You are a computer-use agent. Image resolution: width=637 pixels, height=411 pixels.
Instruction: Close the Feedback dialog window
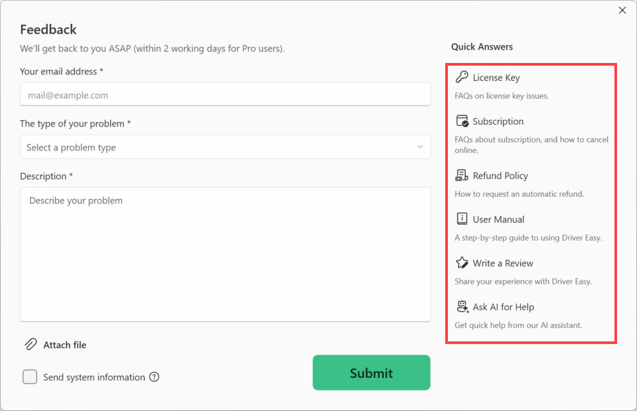pos(622,10)
